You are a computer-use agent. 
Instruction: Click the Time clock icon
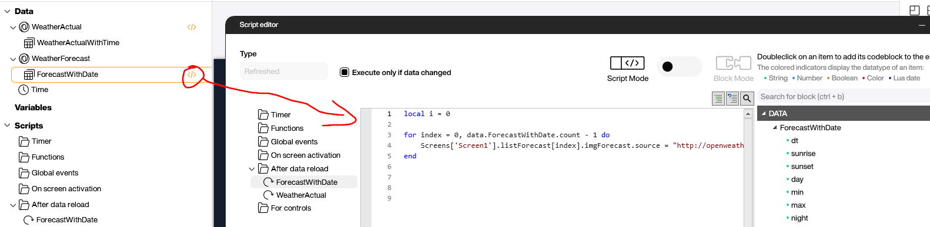pyautogui.click(x=24, y=90)
